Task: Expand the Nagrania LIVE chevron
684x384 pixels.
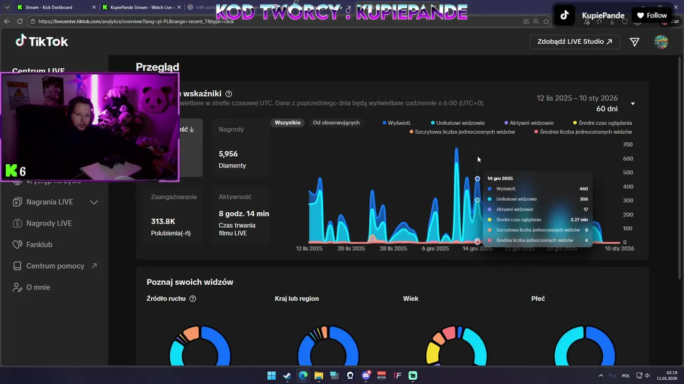Action: 94,202
